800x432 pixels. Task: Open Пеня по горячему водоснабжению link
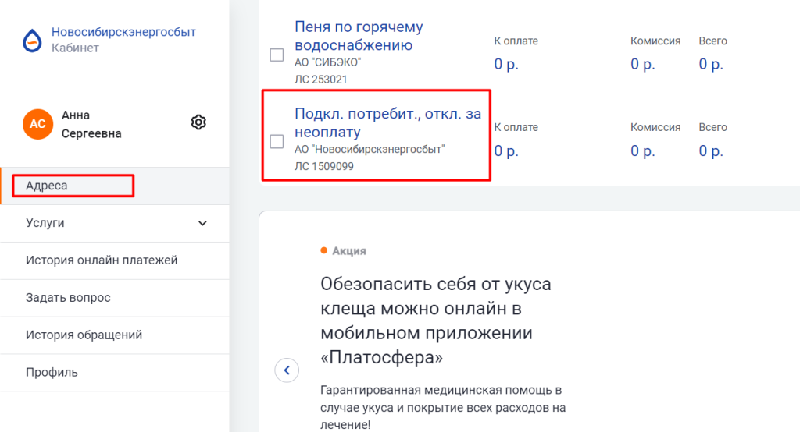point(359,36)
